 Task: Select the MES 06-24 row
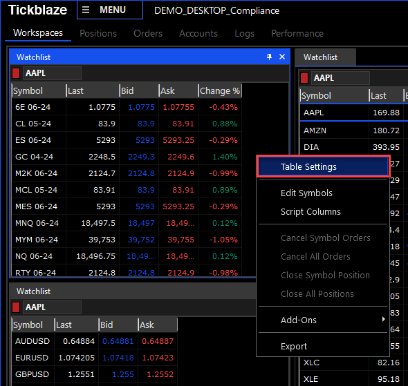(127, 206)
